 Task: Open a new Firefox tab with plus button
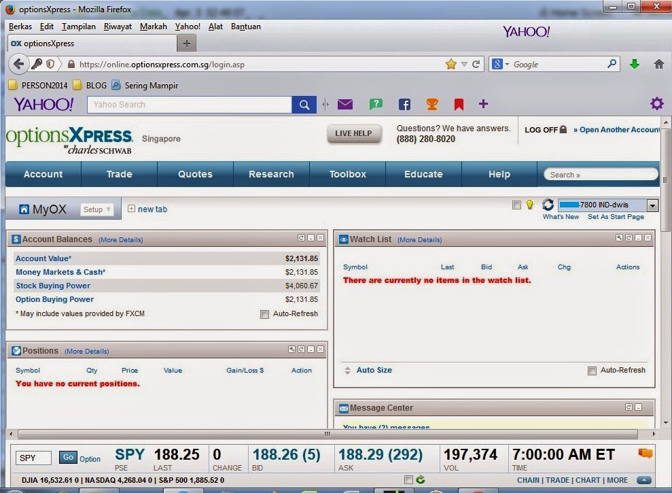pos(186,43)
